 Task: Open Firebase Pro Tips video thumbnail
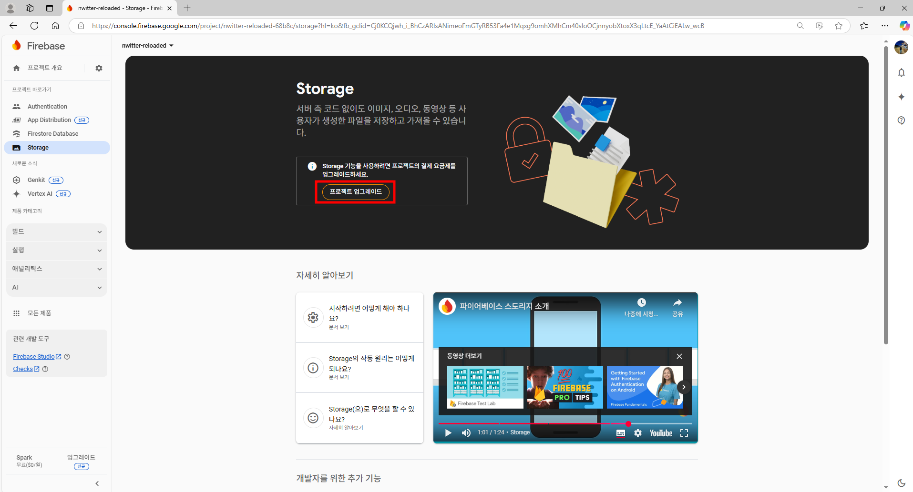[x=565, y=387]
